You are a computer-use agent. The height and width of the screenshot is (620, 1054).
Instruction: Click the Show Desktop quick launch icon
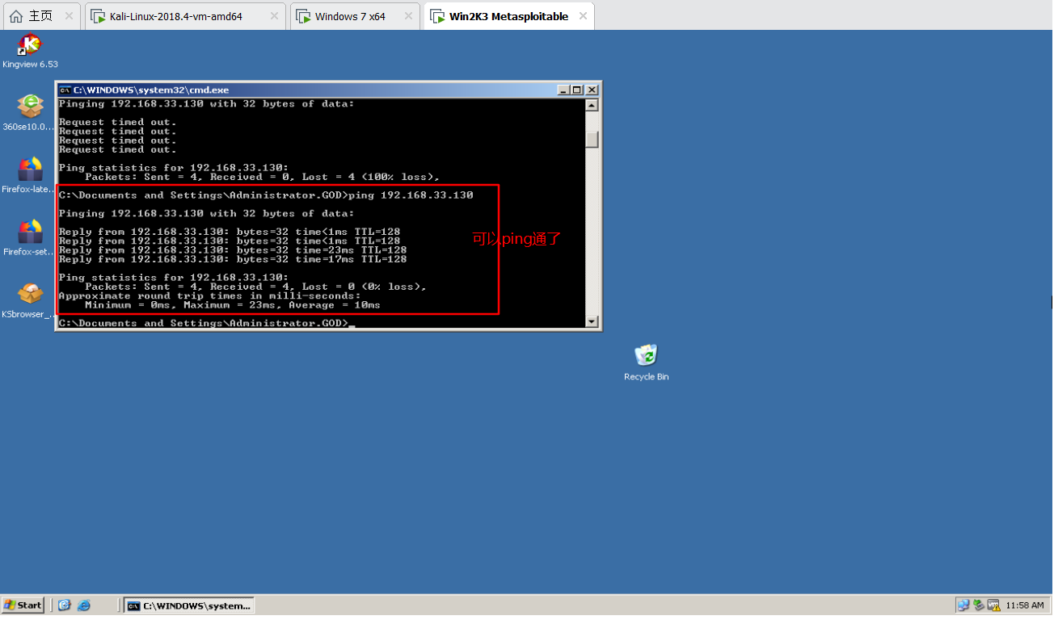[x=65, y=605]
